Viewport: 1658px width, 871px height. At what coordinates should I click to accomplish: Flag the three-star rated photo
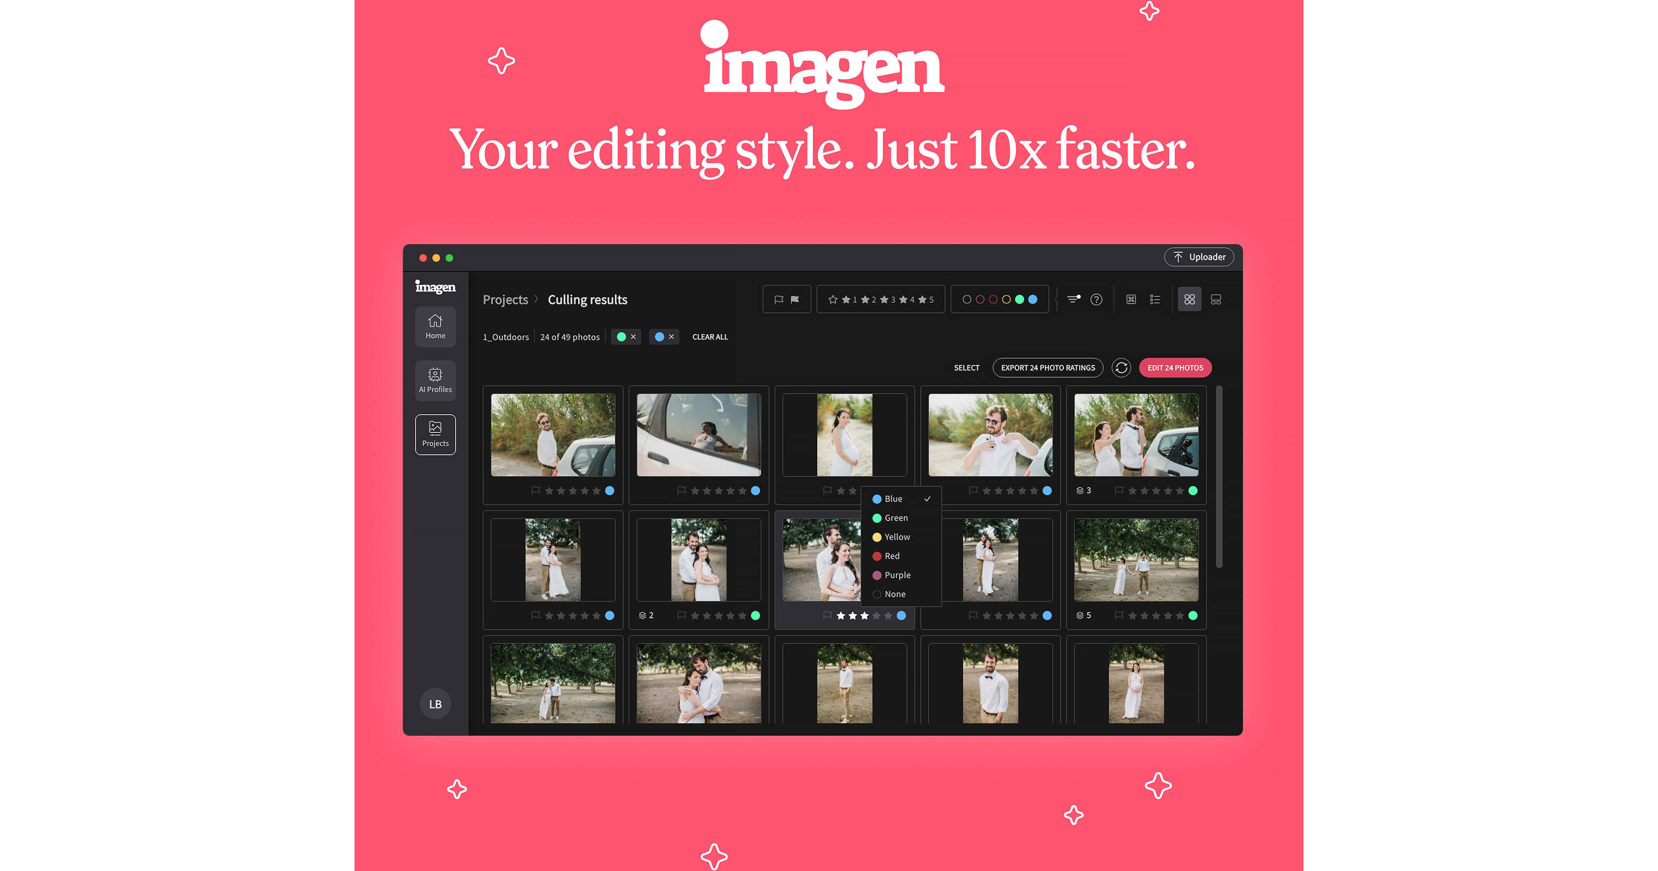[828, 616]
